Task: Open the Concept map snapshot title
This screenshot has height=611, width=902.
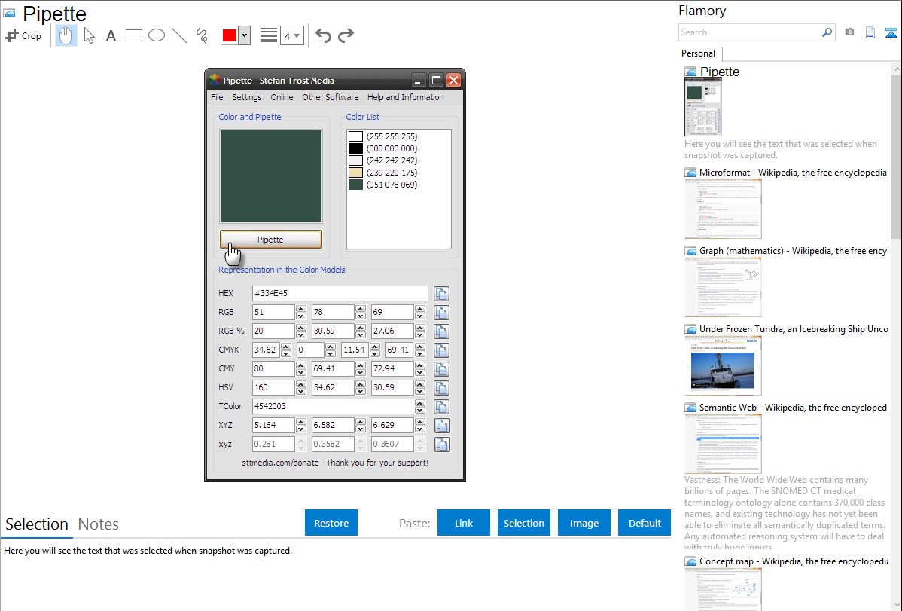Action: click(793, 561)
